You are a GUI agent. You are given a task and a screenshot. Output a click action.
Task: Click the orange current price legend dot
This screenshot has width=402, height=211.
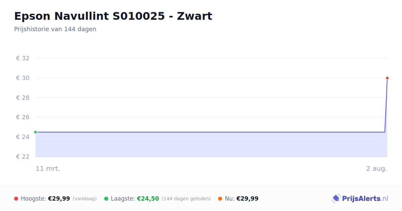coord(220,199)
